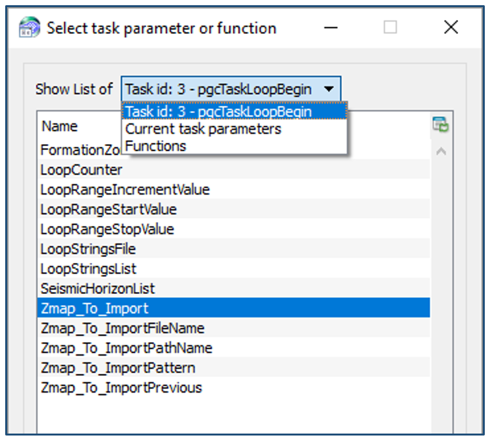Screen dimensions: 490x442
Task: Choose Functions from the dropdown list
Action: (156, 146)
